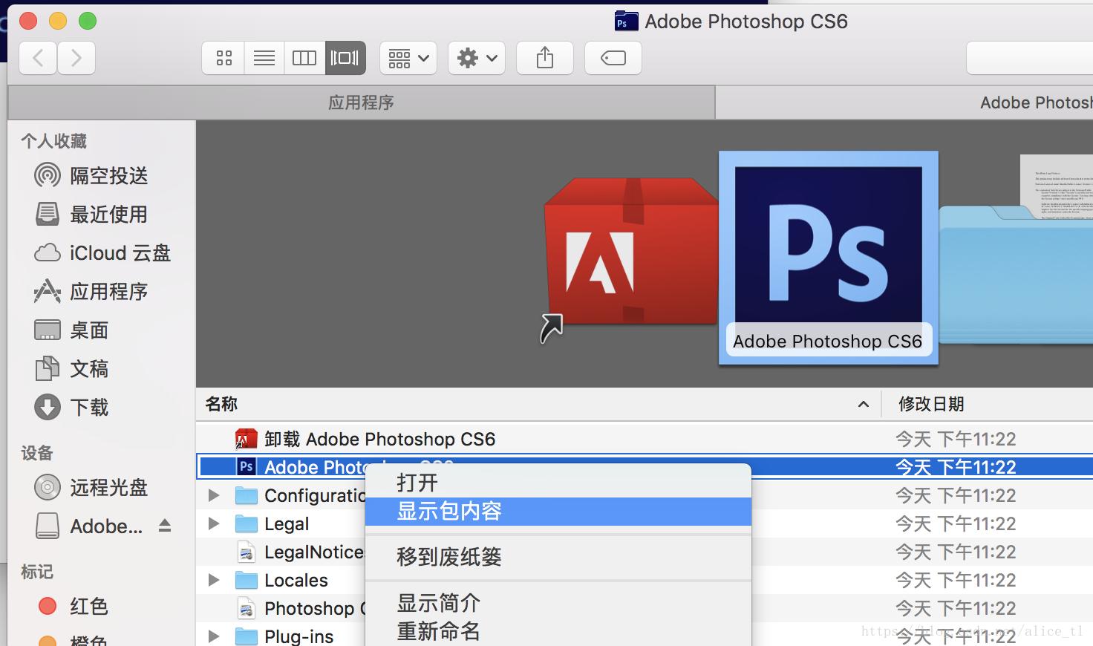Go forward with the right arrow button

tap(76, 58)
